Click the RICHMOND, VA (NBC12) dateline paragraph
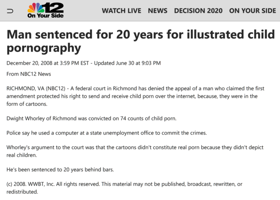The image size is (280, 200). (135, 96)
